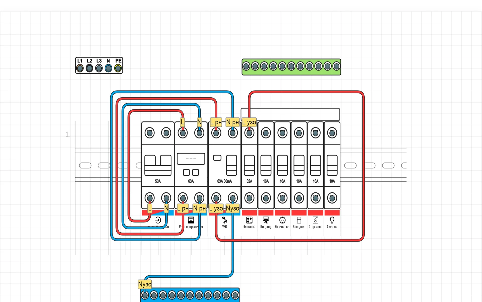Select the Розетки кв. socket icon
482x302 pixels.
pyautogui.click(x=282, y=220)
